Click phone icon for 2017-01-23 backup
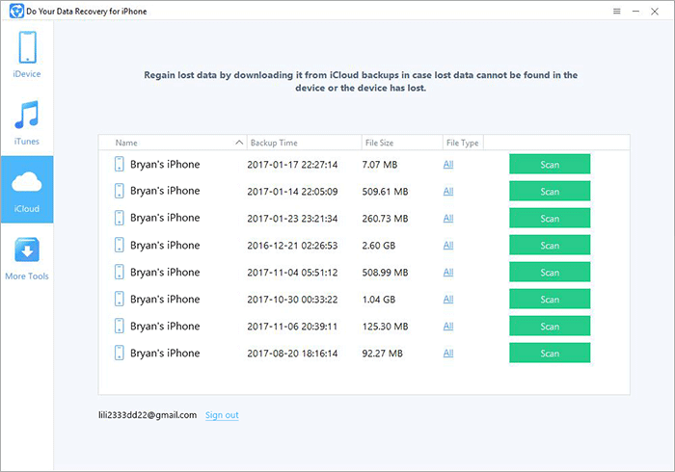Screen dimensions: 675x472 120,218
